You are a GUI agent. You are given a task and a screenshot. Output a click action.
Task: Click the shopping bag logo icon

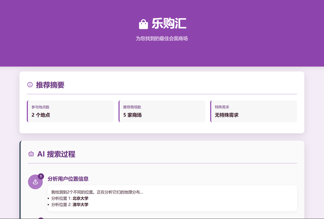tap(143, 24)
